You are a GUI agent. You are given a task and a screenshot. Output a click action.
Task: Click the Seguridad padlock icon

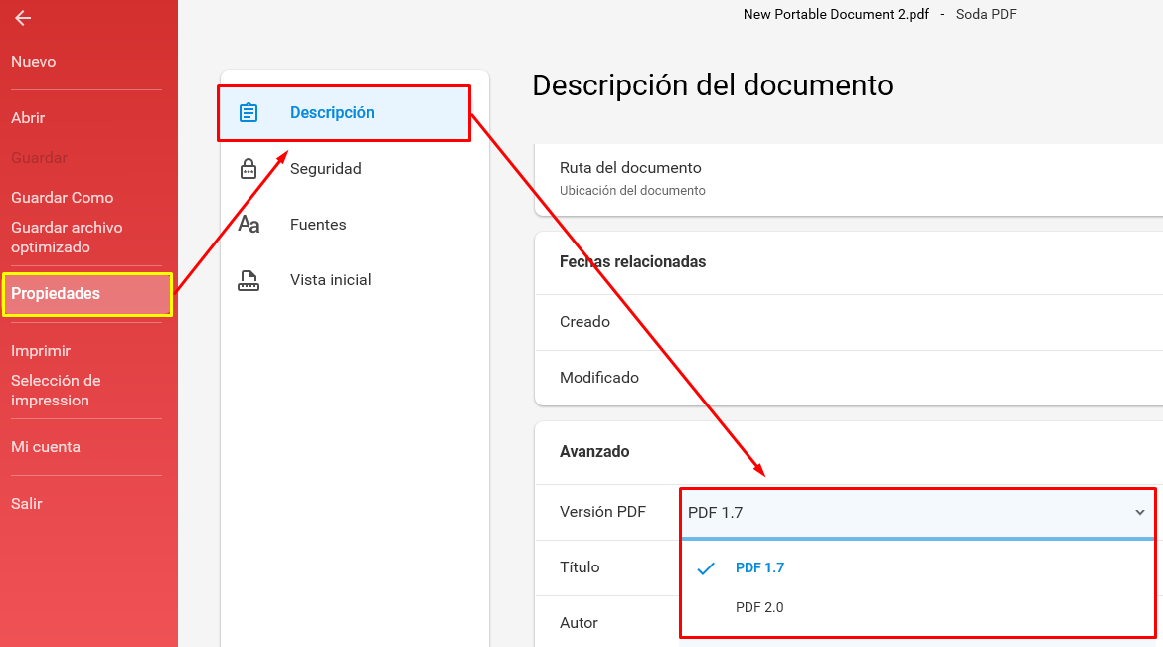coord(249,168)
